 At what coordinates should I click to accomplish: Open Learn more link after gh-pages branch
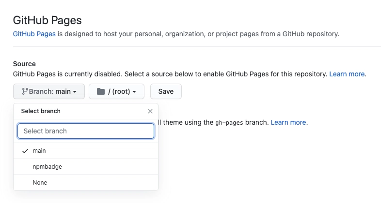tap(288, 122)
